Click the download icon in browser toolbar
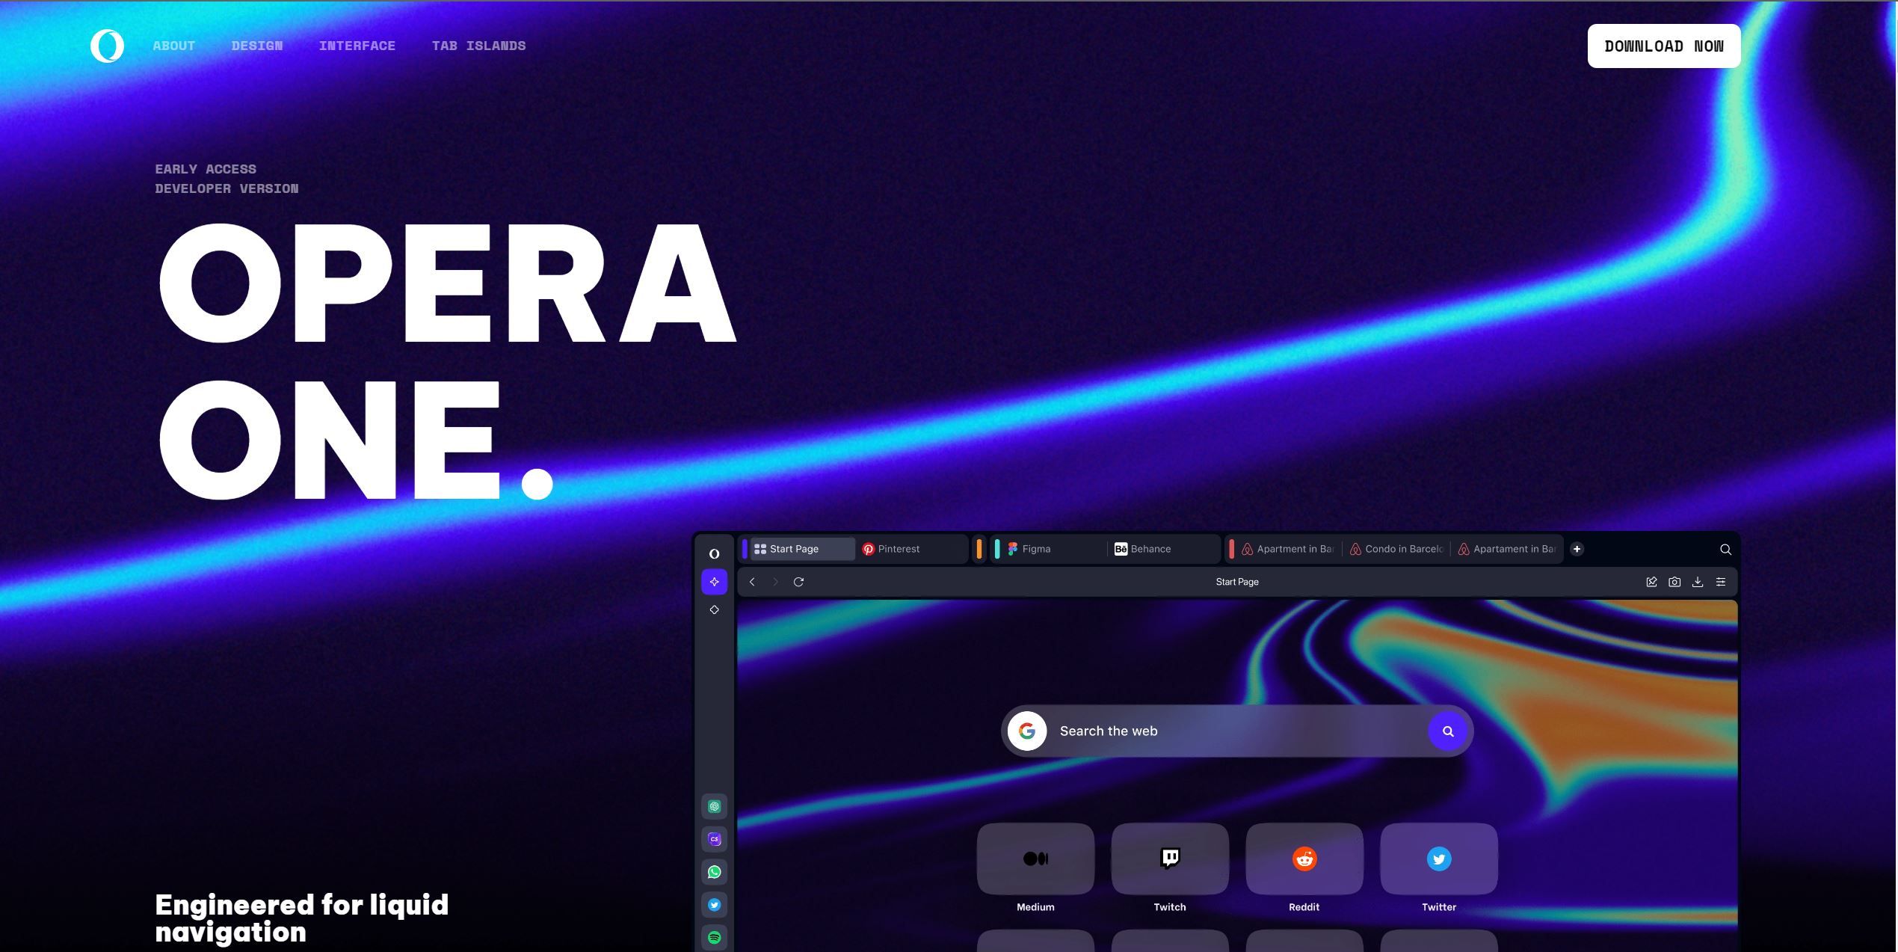Image resolution: width=1898 pixels, height=952 pixels. click(1698, 582)
